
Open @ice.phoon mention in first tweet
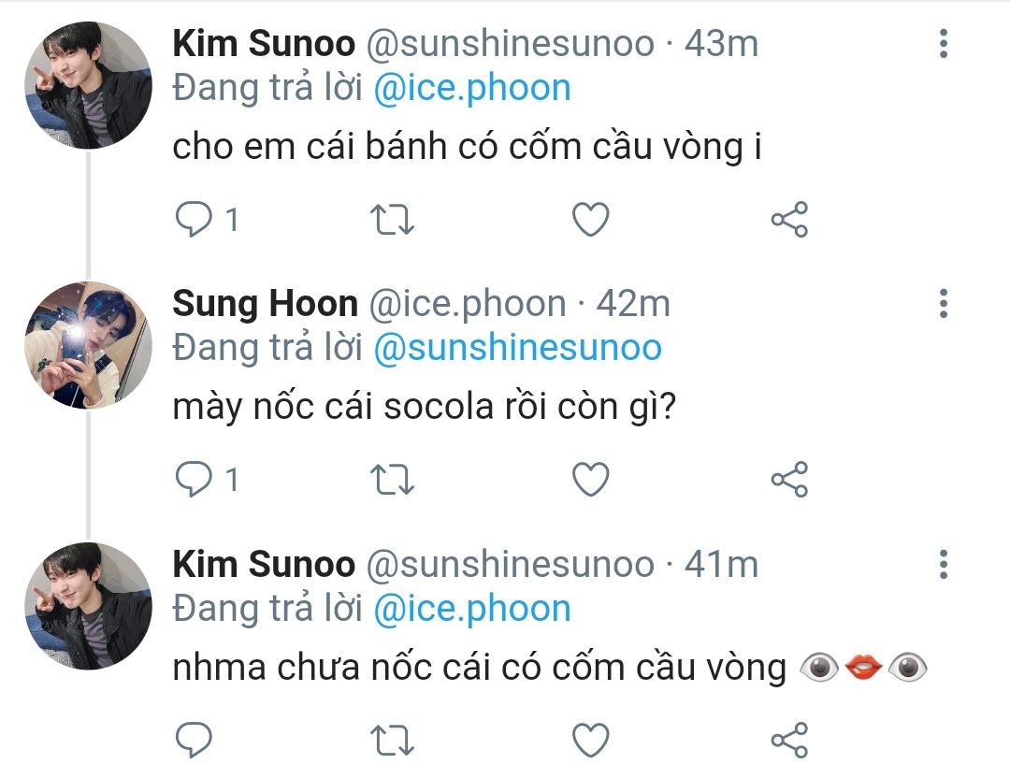[471, 88]
